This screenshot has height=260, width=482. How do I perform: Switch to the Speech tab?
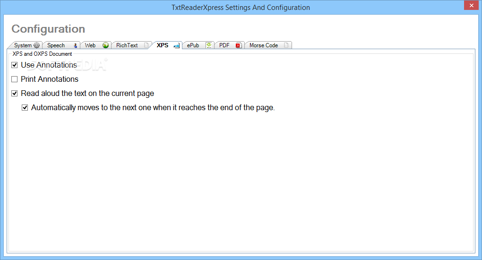61,45
